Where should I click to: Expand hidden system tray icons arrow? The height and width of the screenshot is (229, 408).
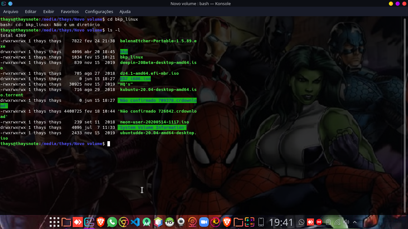pyautogui.click(x=355, y=222)
